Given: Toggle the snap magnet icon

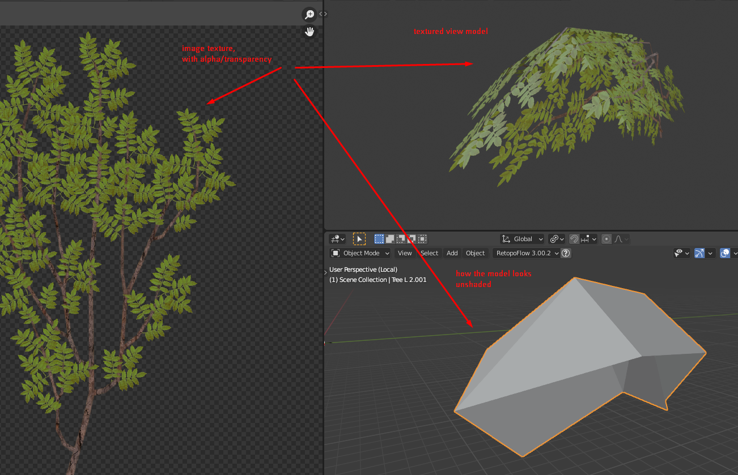Looking at the screenshot, I should 574,239.
